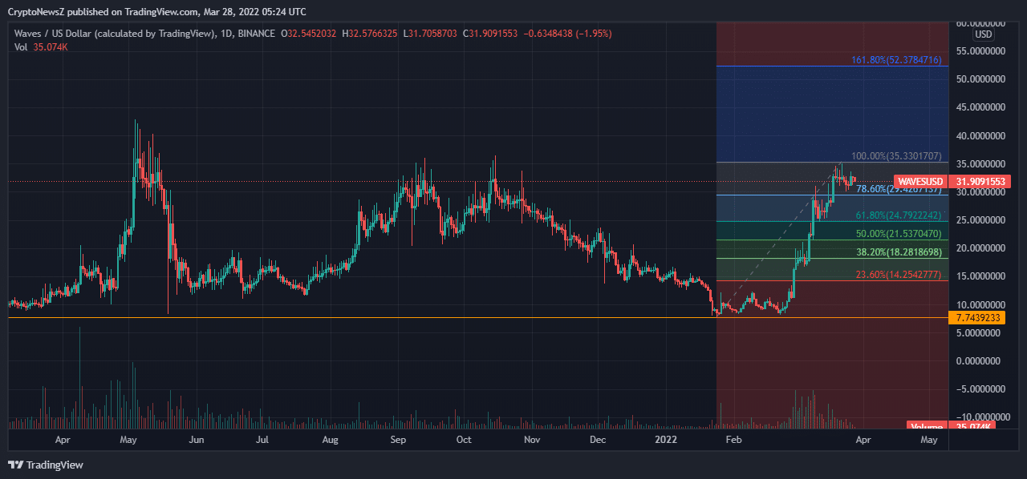1027x479 pixels.
Task: Select the 161.80% Fibonacci level label
Action: pos(896,60)
